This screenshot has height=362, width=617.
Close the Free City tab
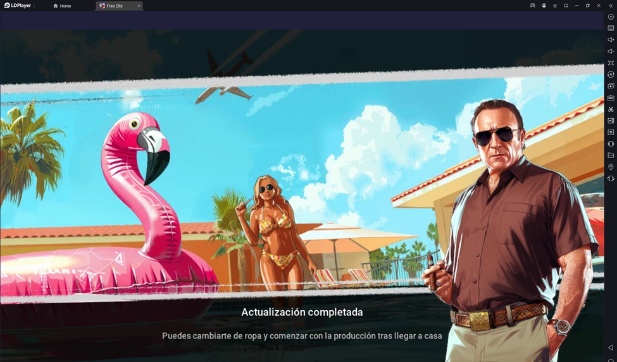pyautogui.click(x=139, y=6)
